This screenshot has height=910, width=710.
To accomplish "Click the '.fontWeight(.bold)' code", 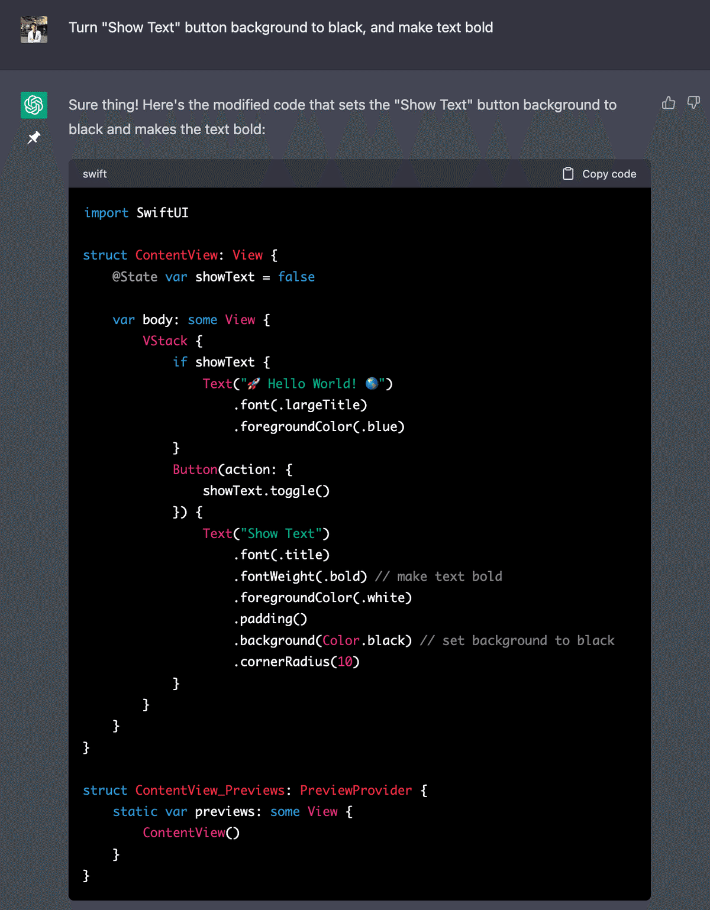I will click(300, 577).
